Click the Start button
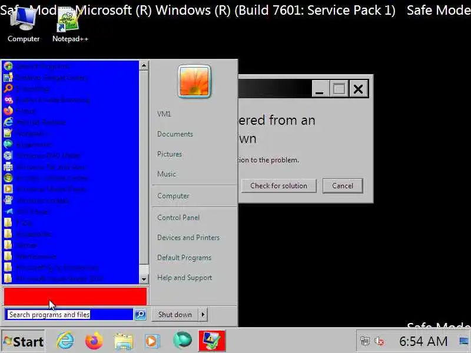The image size is (471, 353). point(23,341)
